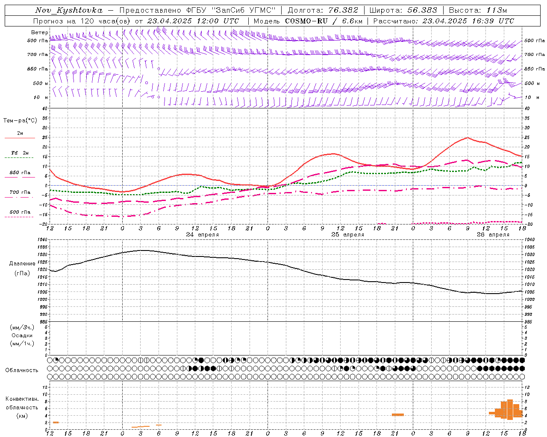
Task: Click the tallest orange convective cloud bar
Action: pos(510,410)
